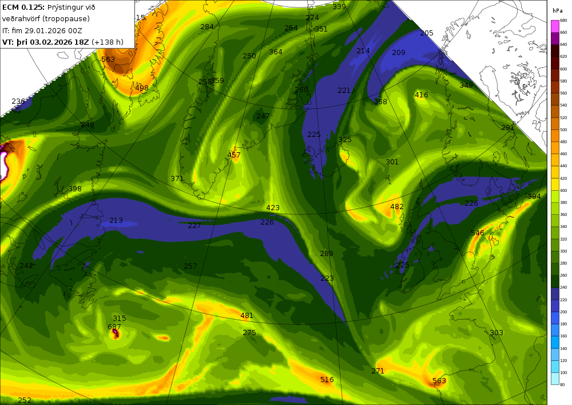The height and width of the screenshot is (405, 572).
Task: Click map value 209
Action: pos(398,53)
